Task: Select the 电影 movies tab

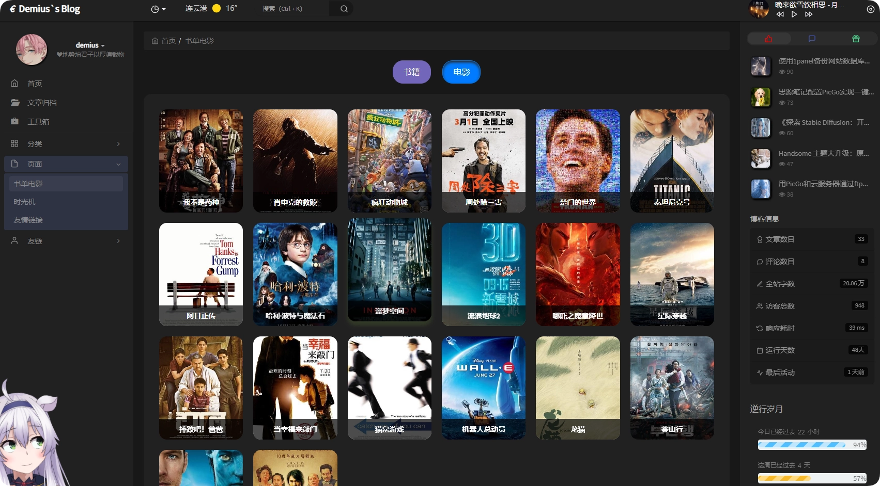Action: pos(461,72)
